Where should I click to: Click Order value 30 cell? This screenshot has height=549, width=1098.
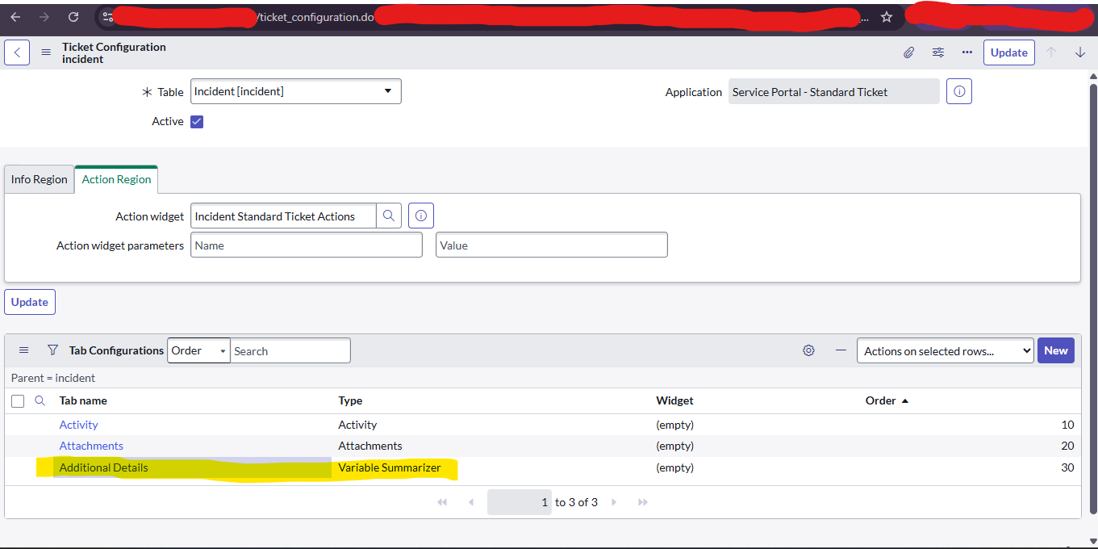pyautogui.click(x=1067, y=467)
